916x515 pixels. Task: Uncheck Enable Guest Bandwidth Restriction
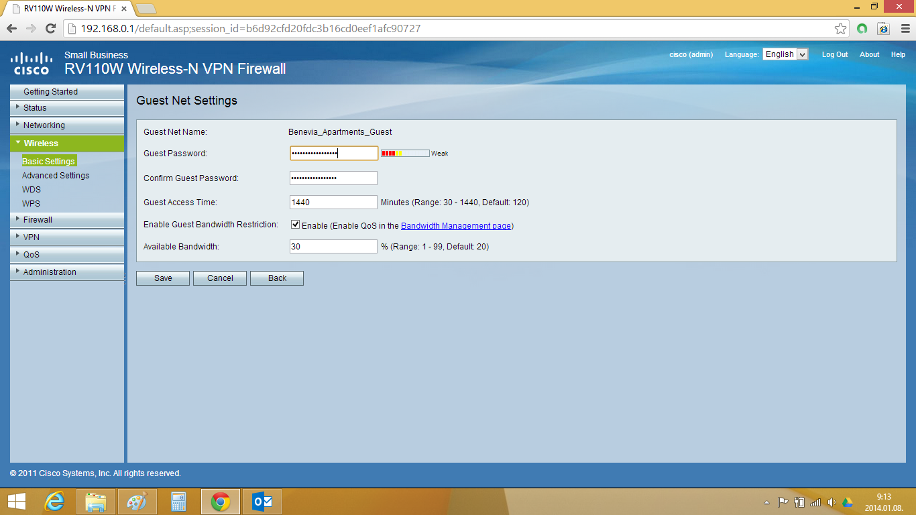coord(295,225)
